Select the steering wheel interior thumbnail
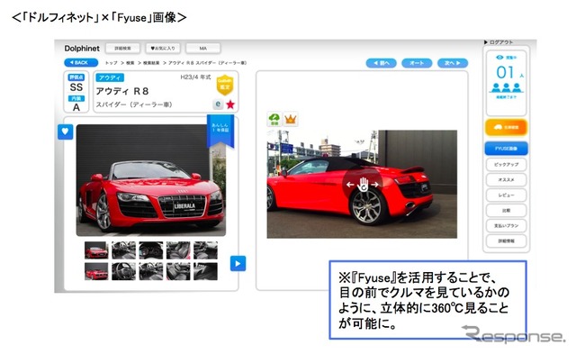 [123, 271]
